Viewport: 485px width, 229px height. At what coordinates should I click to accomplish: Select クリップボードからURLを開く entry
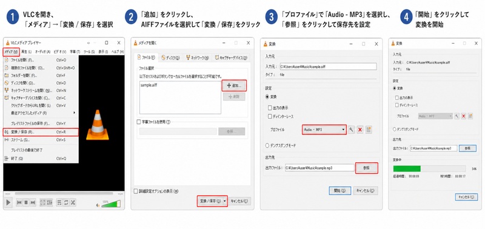pos(41,105)
